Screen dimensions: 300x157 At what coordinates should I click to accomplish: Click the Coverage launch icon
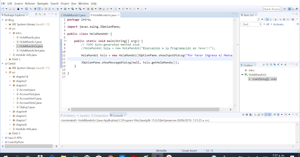72,9
